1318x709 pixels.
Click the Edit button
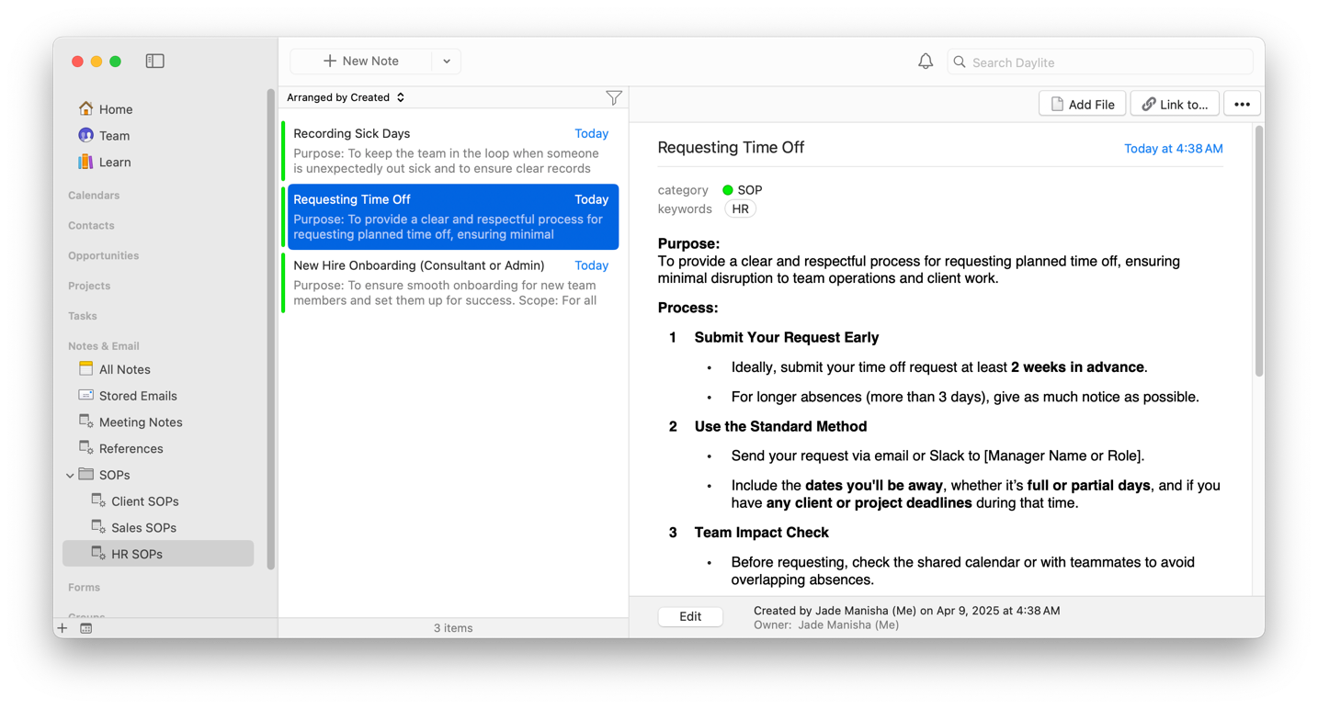[690, 616]
